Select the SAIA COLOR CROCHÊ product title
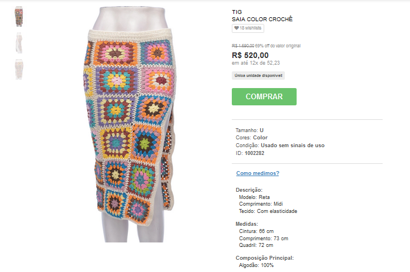This screenshot has width=410, height=272. click(263, 20)
